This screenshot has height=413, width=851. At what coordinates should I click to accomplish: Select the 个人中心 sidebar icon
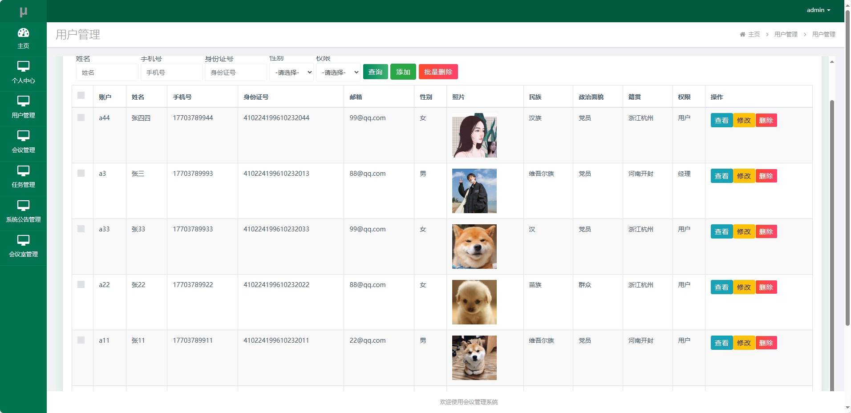click(x=23, y=71)
